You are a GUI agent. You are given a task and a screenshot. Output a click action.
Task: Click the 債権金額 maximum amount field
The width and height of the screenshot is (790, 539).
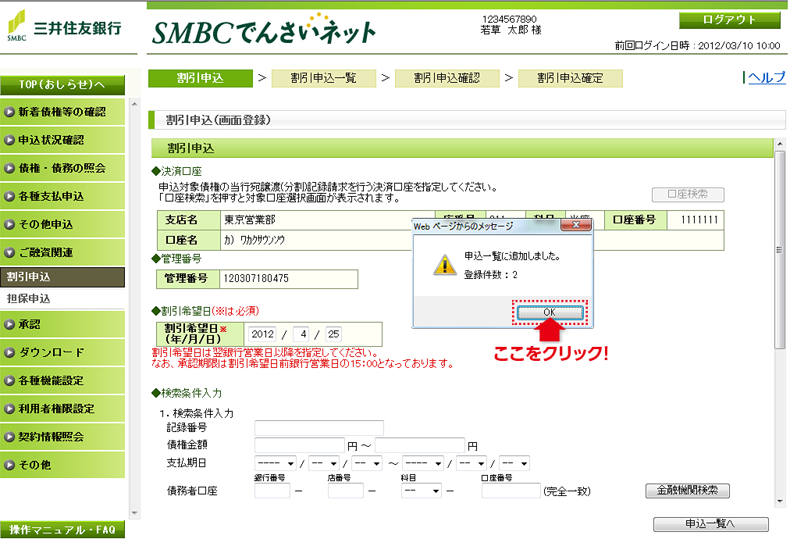pos(420,445)
